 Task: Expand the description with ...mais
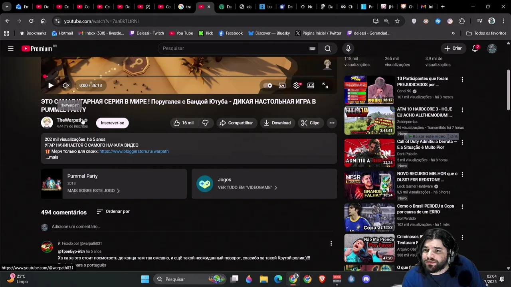[52, 157]
